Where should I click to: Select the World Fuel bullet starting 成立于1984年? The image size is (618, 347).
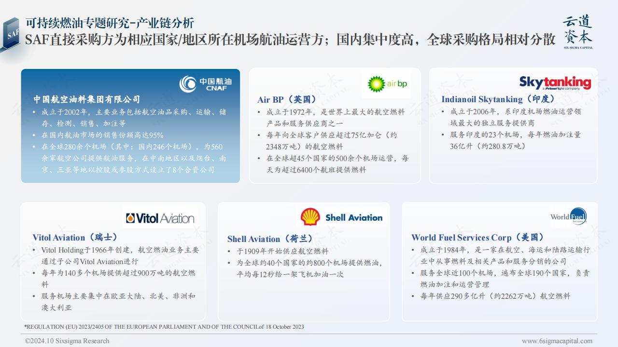click(x=501, y=255)
